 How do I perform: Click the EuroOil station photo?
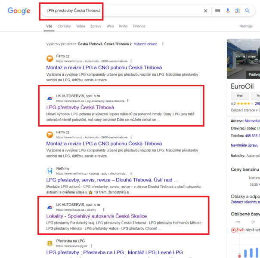click(x=243, y=59)
